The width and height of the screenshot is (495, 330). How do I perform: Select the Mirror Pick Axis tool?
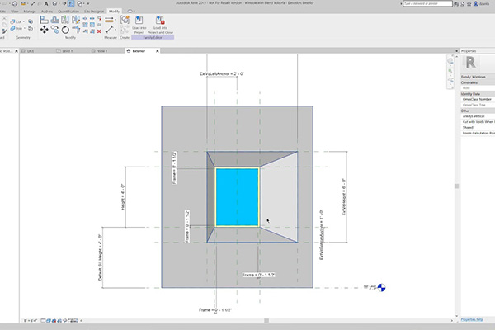tap(65, 20)
